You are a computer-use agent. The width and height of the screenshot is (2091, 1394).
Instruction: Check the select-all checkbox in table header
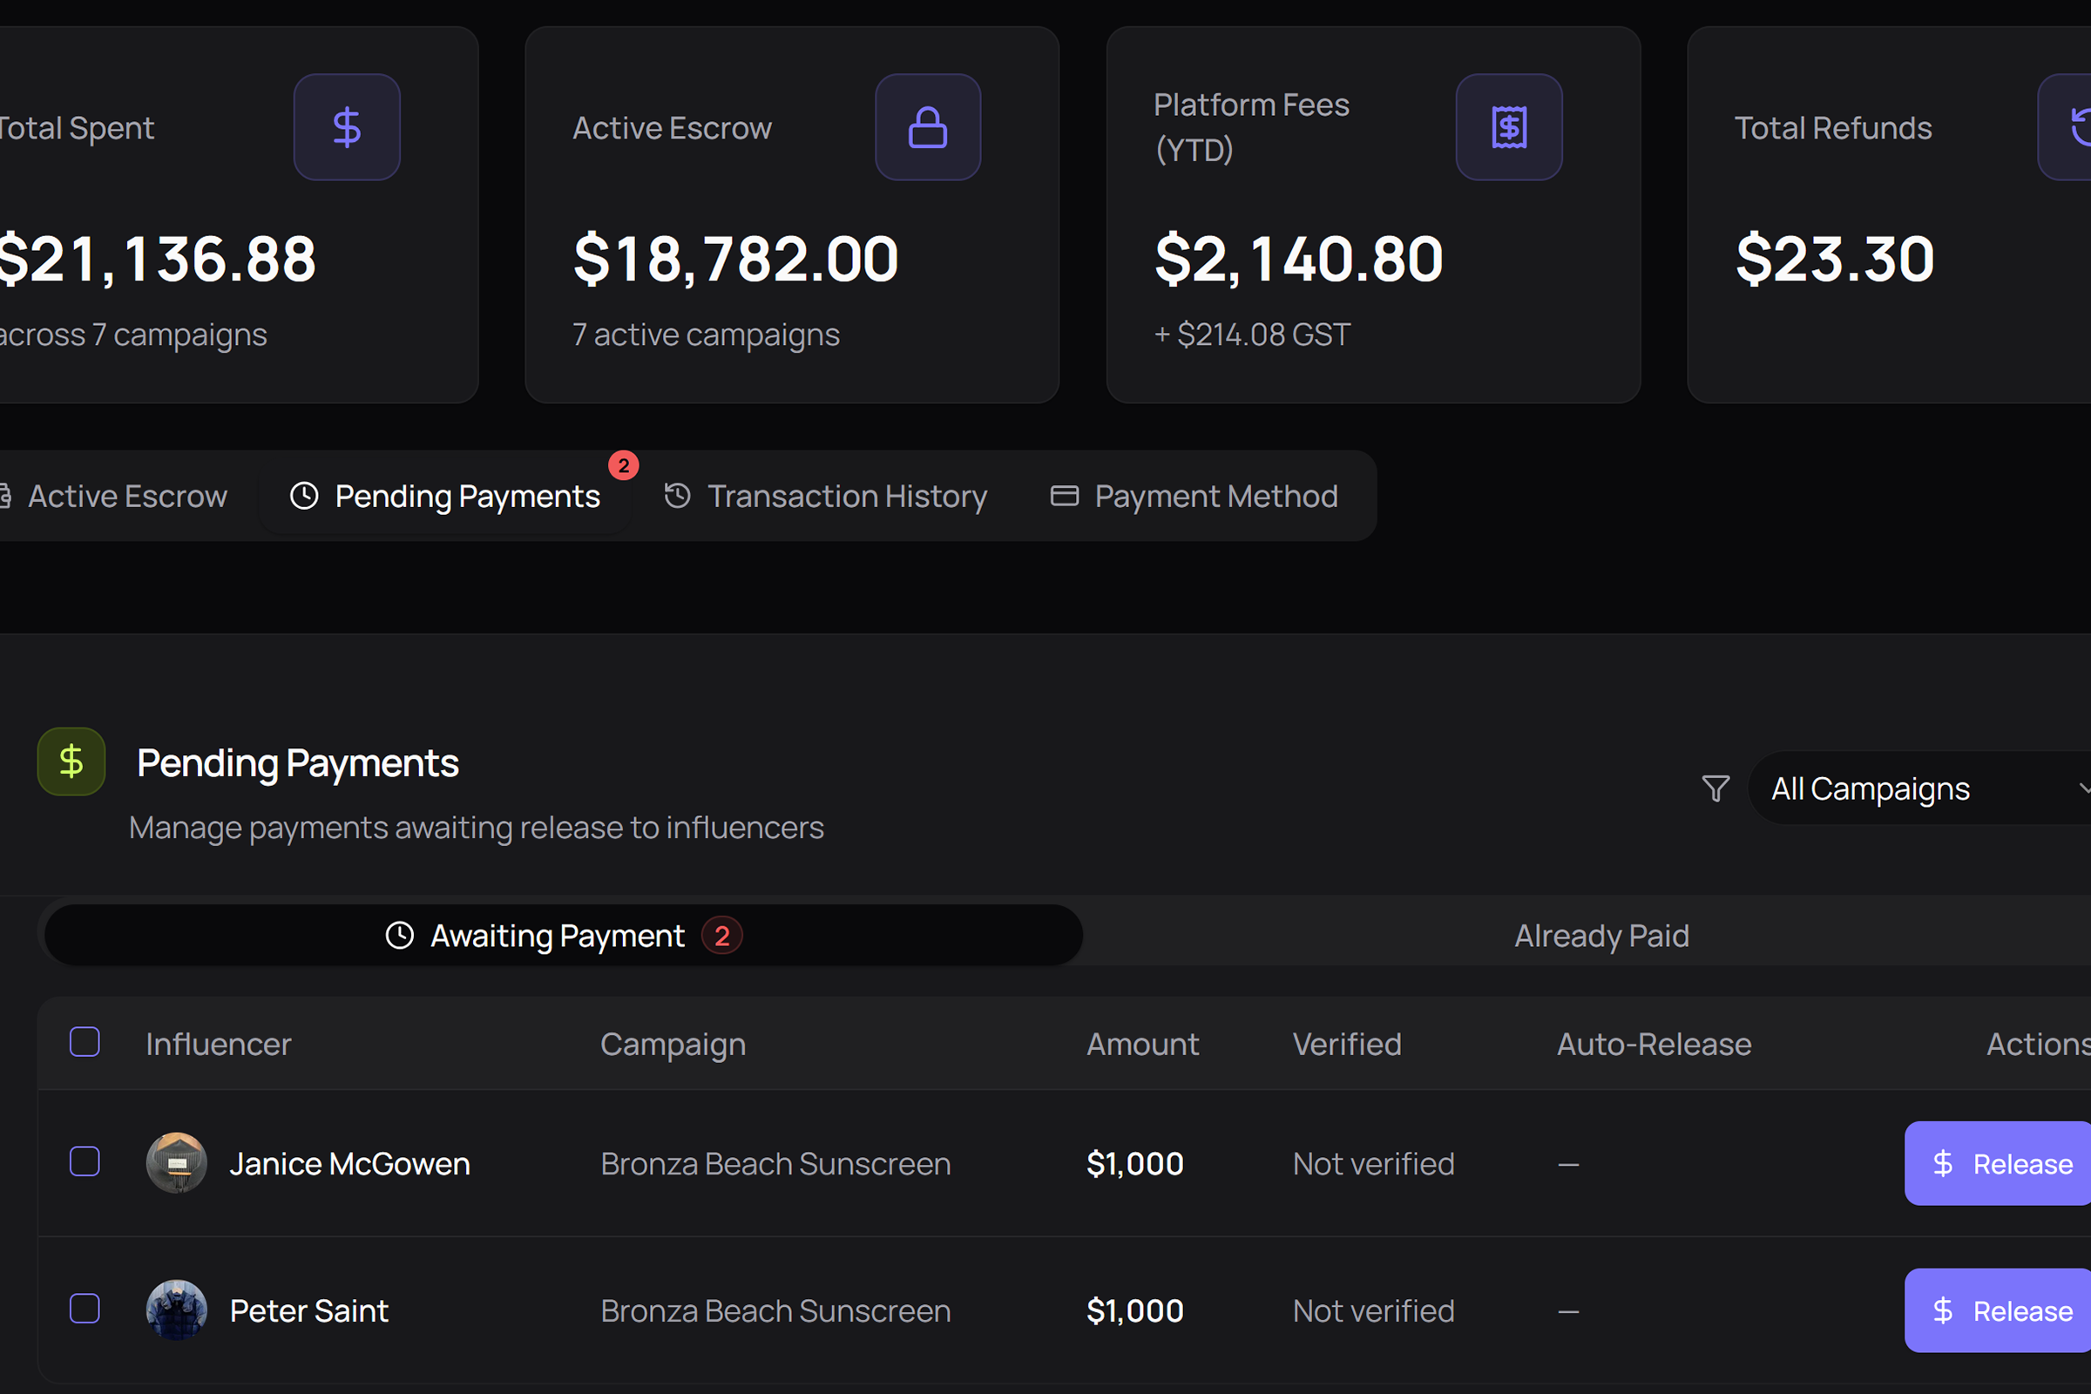(x=85, y=1042)
